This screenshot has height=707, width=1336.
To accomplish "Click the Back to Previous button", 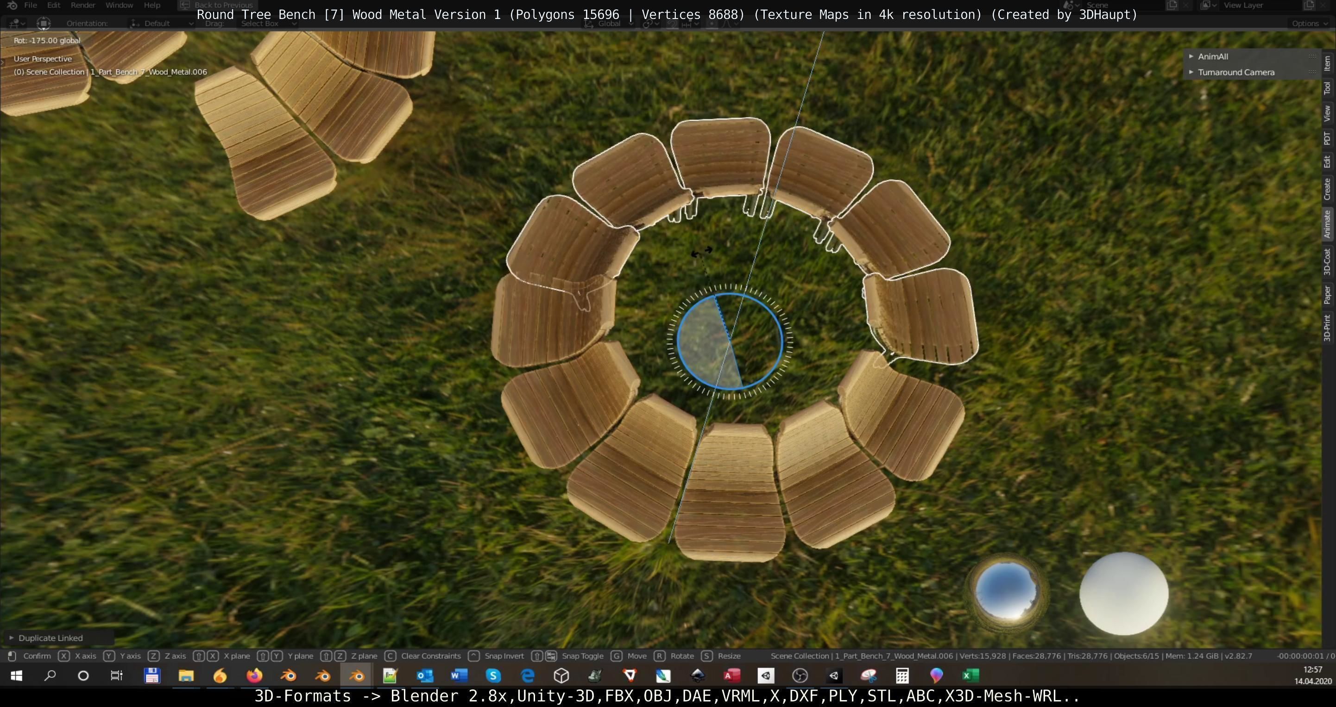I will point(217,5).
